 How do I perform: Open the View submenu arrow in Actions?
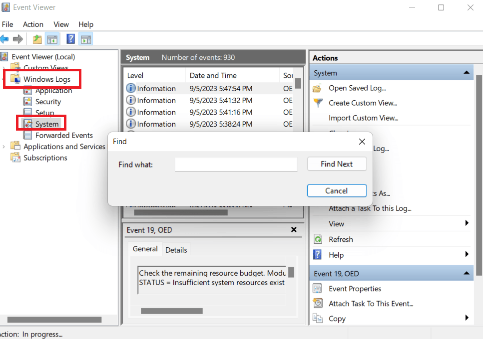point(467,223)
